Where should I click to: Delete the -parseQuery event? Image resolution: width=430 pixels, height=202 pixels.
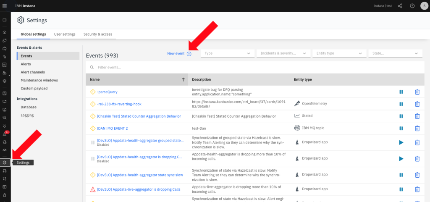click(417, 92)
